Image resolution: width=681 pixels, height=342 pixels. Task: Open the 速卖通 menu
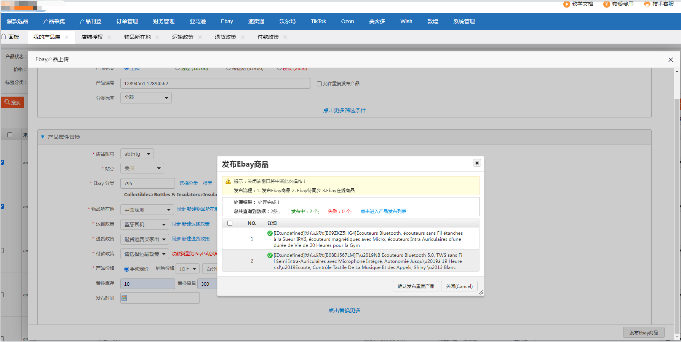pyautogui.click(x=256, y=21)
